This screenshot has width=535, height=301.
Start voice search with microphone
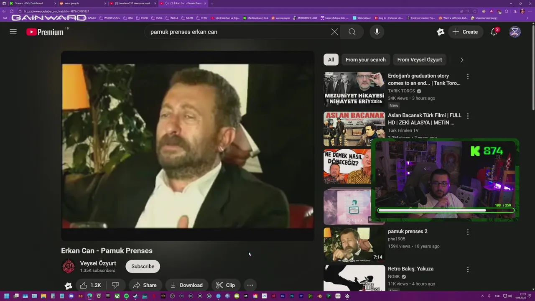click(377, 32)
